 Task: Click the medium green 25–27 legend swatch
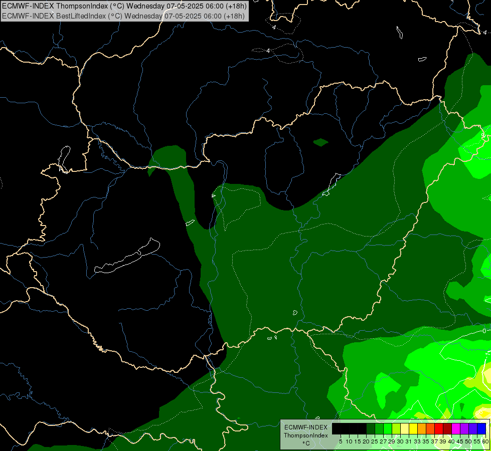[379, 428]
